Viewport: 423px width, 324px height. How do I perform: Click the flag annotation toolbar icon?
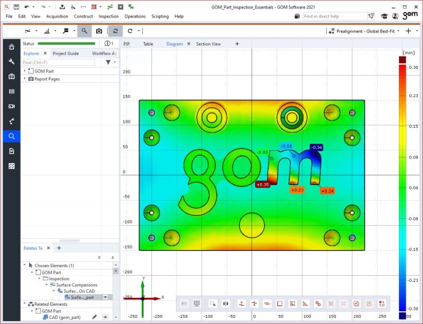pos(65,31)
